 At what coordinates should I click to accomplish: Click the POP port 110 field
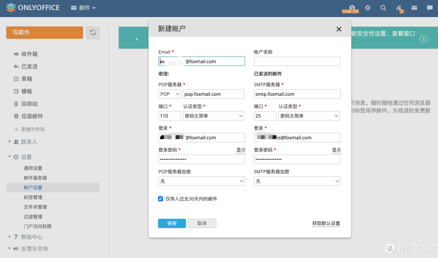170,116
